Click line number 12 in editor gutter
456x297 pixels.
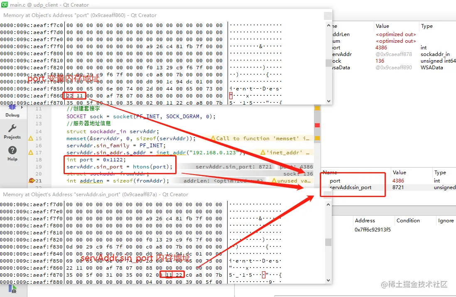[38, 117]
